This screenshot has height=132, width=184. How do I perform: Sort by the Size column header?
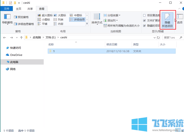(167, 44)
